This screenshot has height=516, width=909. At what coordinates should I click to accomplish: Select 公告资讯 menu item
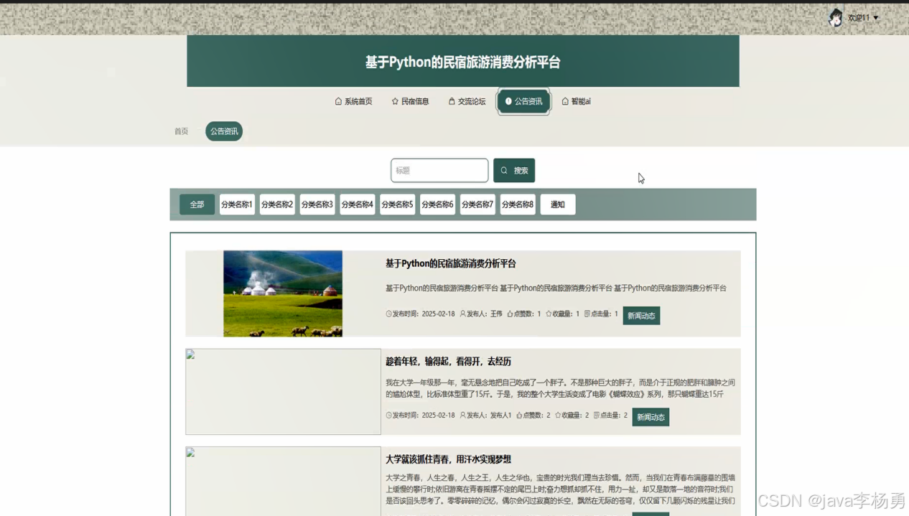(523, 101)
